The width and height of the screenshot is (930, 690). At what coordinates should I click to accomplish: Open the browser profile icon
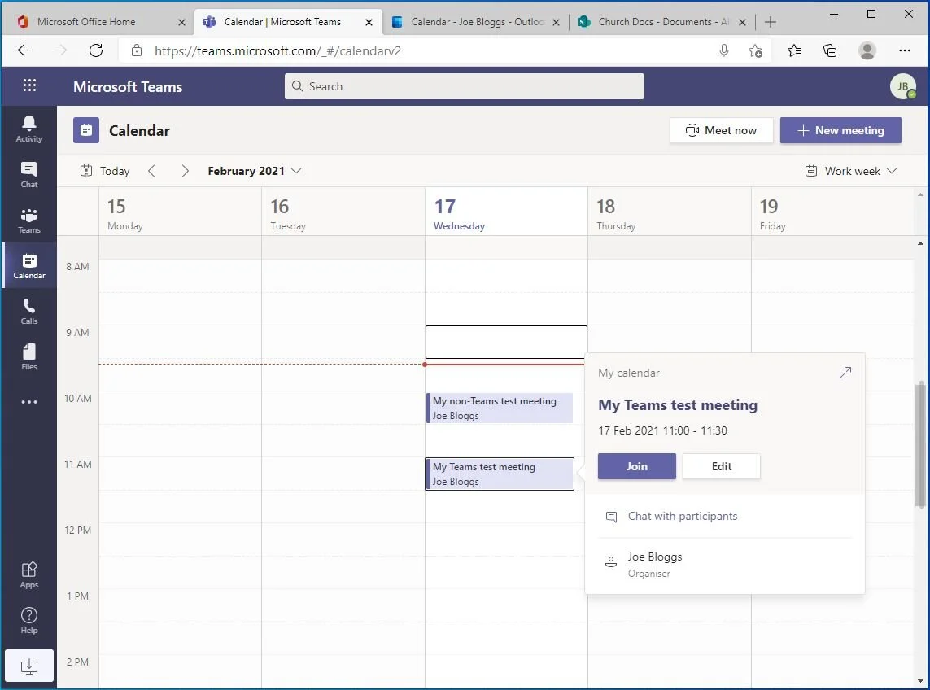tap(867, 50)
